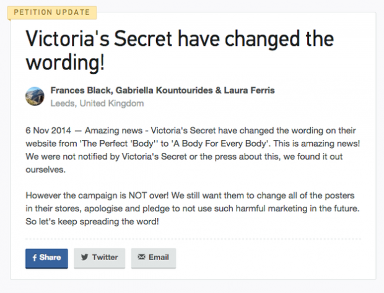Viewport: 384px width, 293px height.
Task: Select the name Gabriella Kountourides
Action: point(164,90)
